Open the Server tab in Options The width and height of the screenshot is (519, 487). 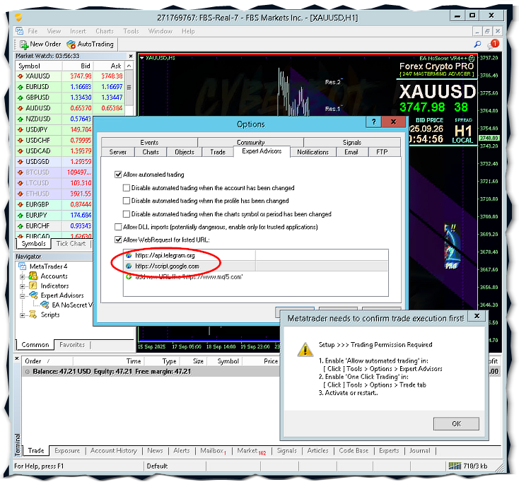point(118,152)
